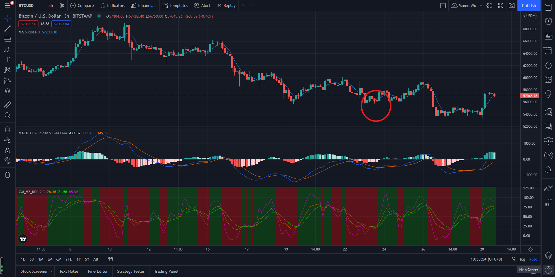Pick the Measure ruler tool

click(8, 105)
